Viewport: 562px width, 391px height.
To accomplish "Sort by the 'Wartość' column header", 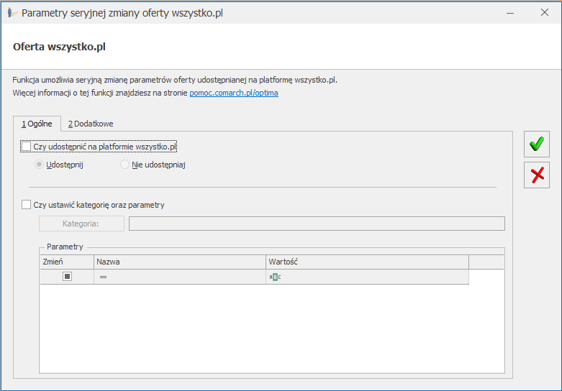I will tap(368, 262).
